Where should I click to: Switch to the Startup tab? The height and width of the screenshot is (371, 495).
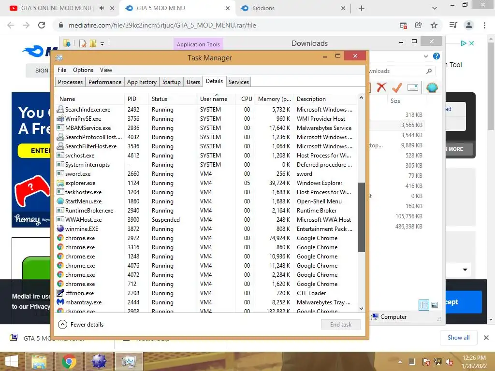coord(172,82)
